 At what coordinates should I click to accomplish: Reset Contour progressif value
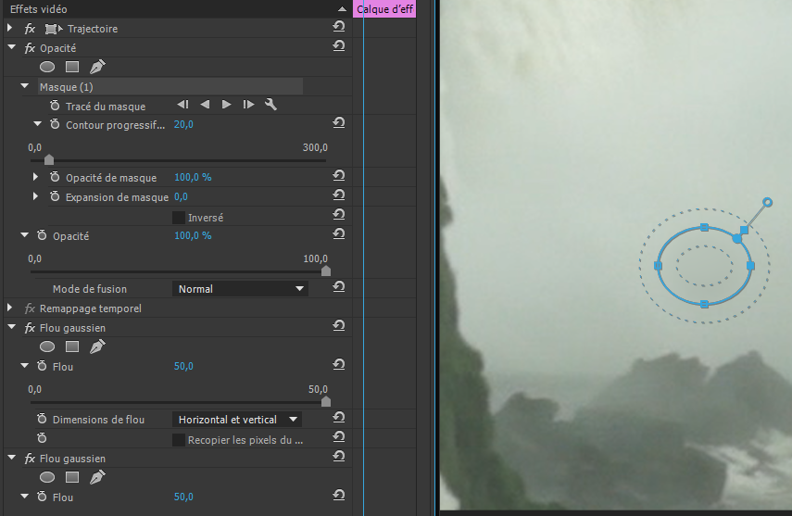pyautogui.click(x=339, y=123)
